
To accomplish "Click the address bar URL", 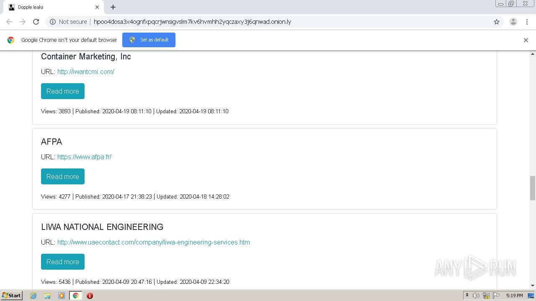I will tap(192, 22).
